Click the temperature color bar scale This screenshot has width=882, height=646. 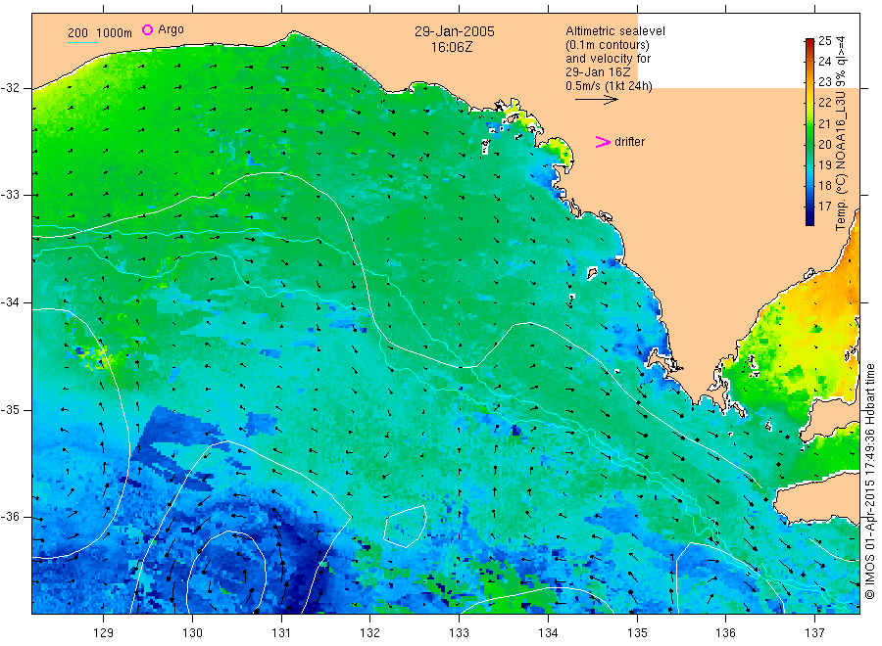tap(809, 132)
